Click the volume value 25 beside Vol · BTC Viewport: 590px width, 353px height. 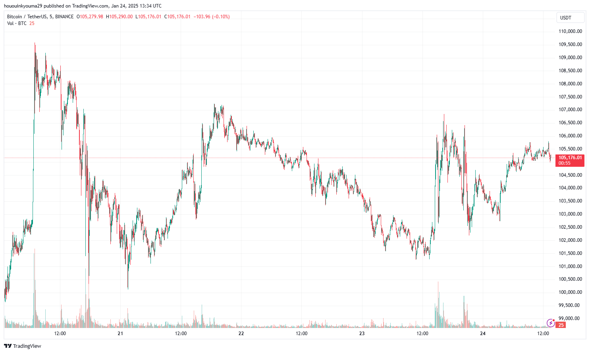point(32,23)
